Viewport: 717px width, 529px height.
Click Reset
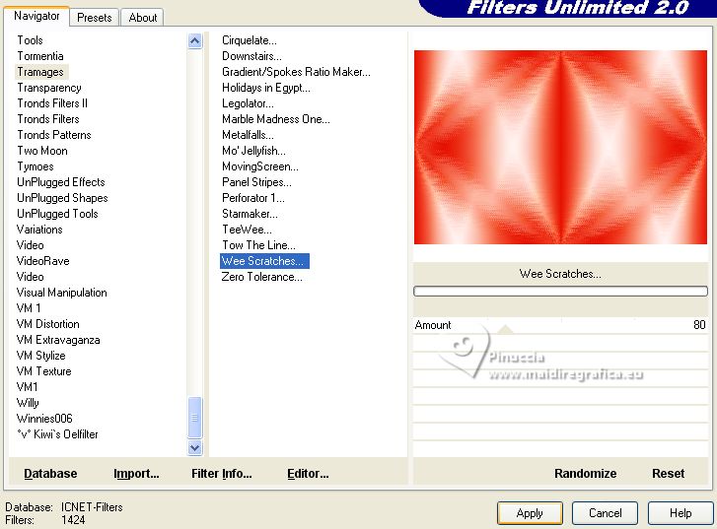(668, 473)
